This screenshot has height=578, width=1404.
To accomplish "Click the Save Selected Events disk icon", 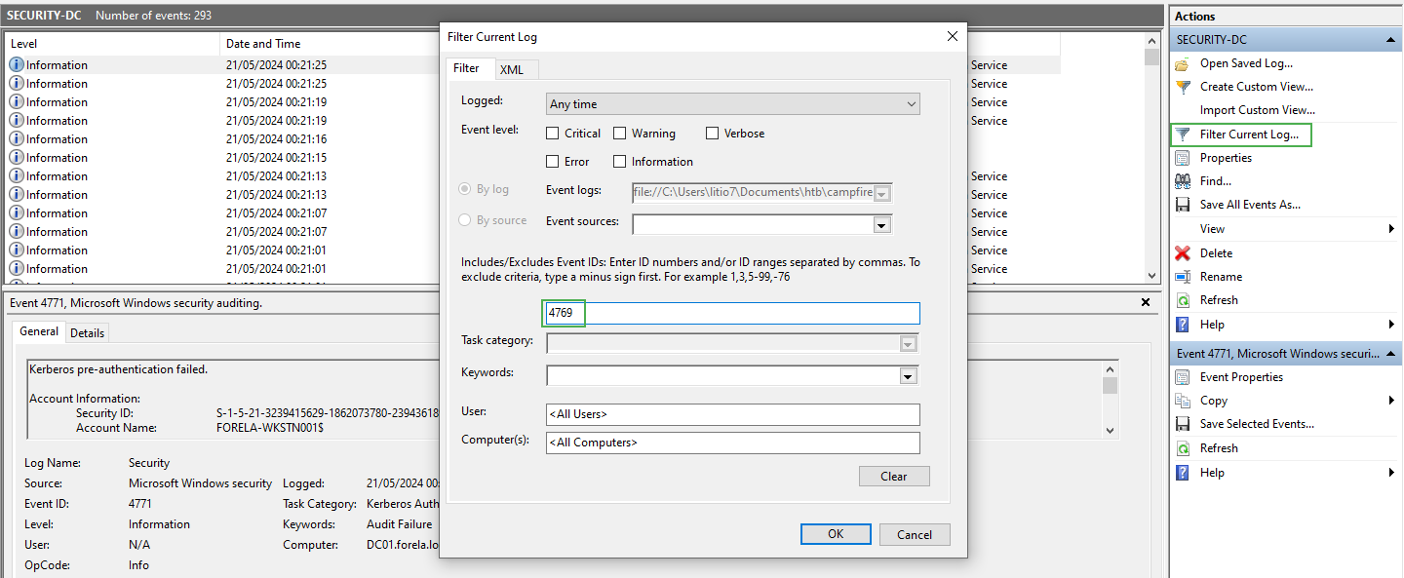I will (1183, 424).
